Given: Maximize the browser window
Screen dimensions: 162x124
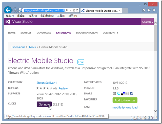Looking at the screenshot, I should click(x=145, y=5).
